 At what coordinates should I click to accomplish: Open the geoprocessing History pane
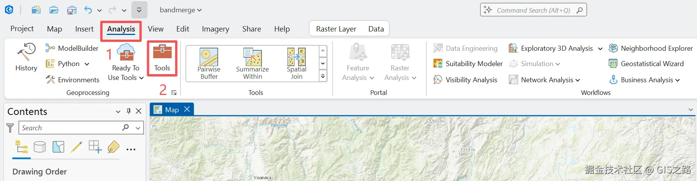(26, 58)
